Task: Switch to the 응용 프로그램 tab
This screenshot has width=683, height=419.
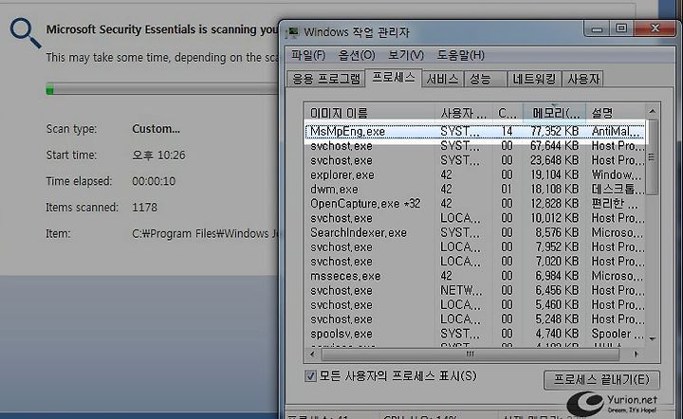Action: pos(325,79)
